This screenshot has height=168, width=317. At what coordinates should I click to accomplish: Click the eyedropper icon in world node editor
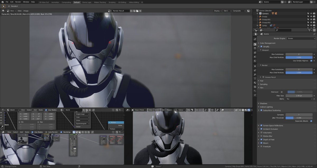pos(2,127)
